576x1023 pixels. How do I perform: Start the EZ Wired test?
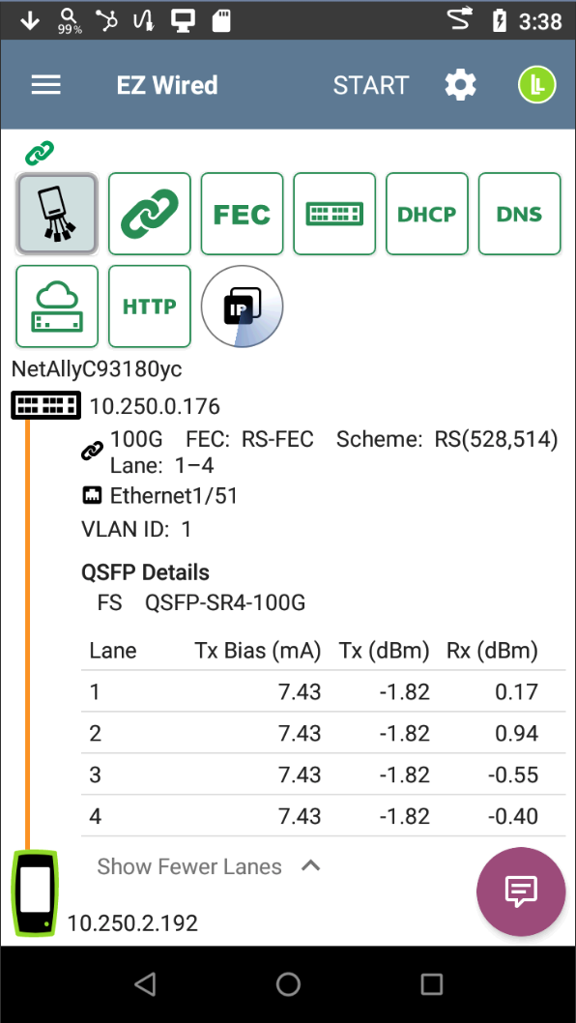370,85
